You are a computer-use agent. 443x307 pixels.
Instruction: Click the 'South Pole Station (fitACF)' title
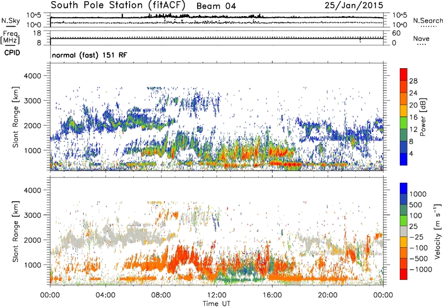pyautogui.click(x=118, y=5)
